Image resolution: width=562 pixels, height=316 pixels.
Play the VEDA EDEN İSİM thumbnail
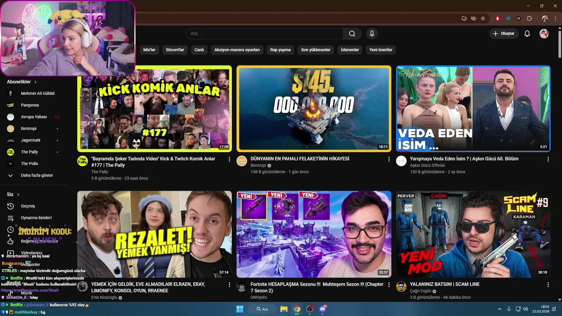click(x=473, y=108)
